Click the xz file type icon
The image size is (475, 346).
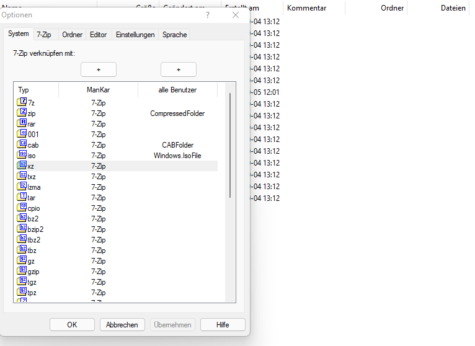pyautogui.click(x=22, y=166)
